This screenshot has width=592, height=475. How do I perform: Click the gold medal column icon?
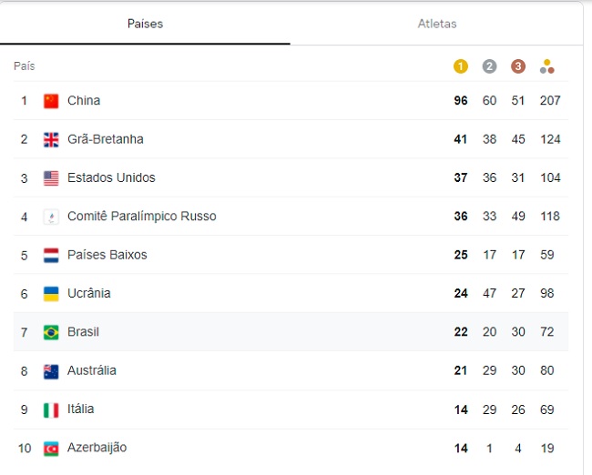tap(461, 66)
